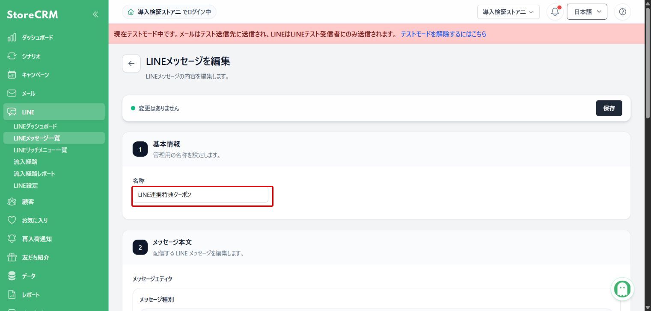Open LINE設定 submenu item
Image resolution: width=651 pixels, height=311 pixels.
coord(26,186)
